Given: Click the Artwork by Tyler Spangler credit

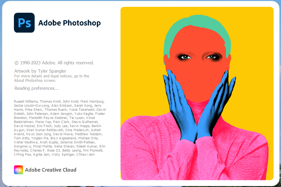Looking at the screenshot, I should [x=40, y=71].
